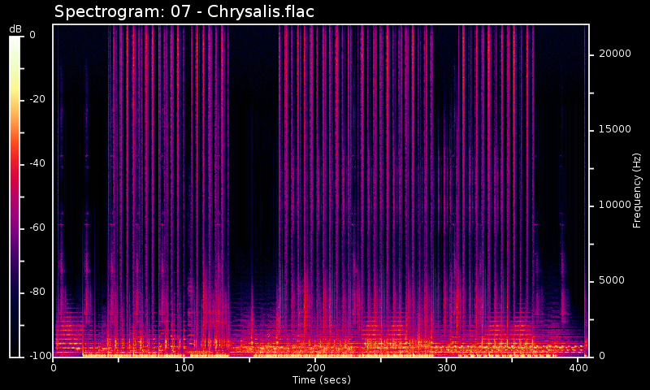Click the 'Frequency (Hz)' axis label
Image resolution: width=650 pixels, height=390 pixels.
[638, 190]
